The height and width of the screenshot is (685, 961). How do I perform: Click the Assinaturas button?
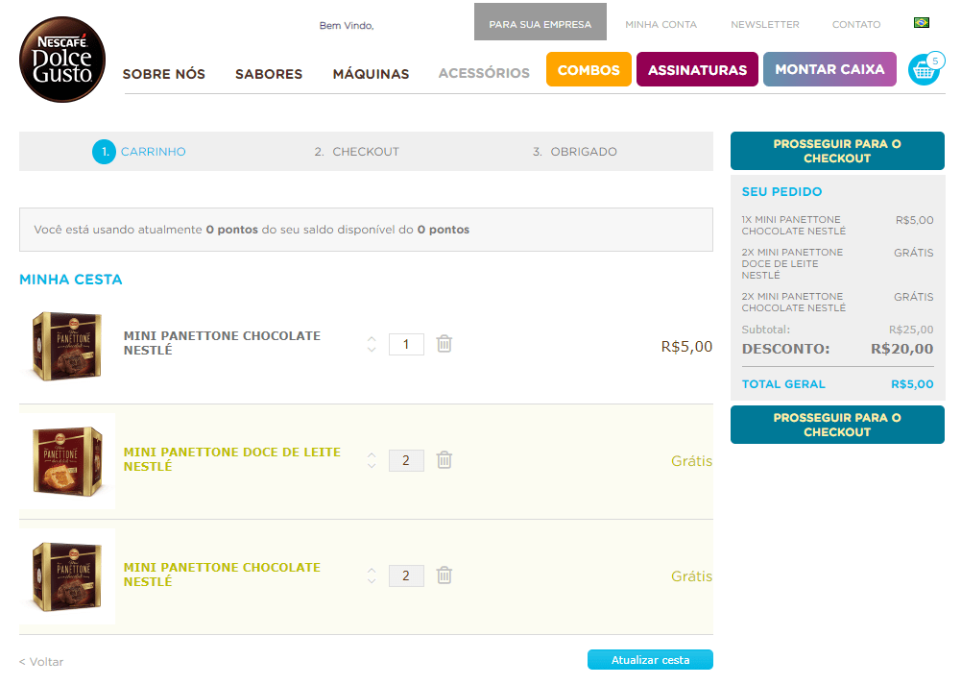click(x=697, y=70)
